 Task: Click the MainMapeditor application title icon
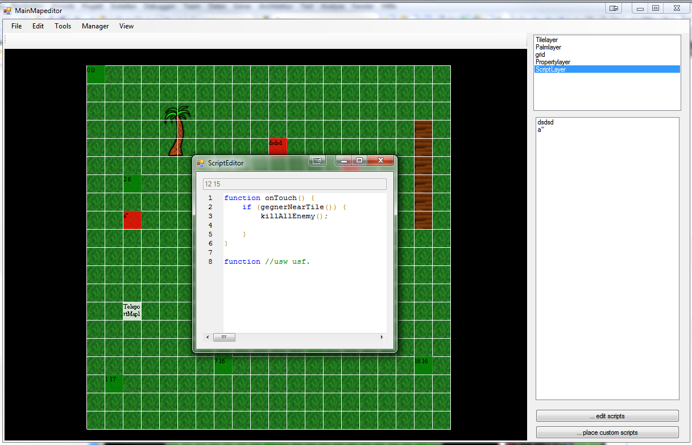click(x=7, y=11)
